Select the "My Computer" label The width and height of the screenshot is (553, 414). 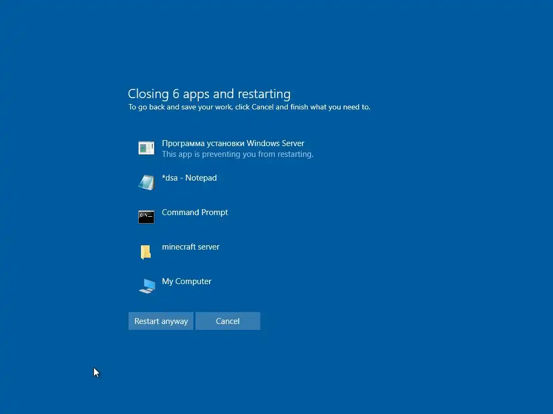click(186, 281)
